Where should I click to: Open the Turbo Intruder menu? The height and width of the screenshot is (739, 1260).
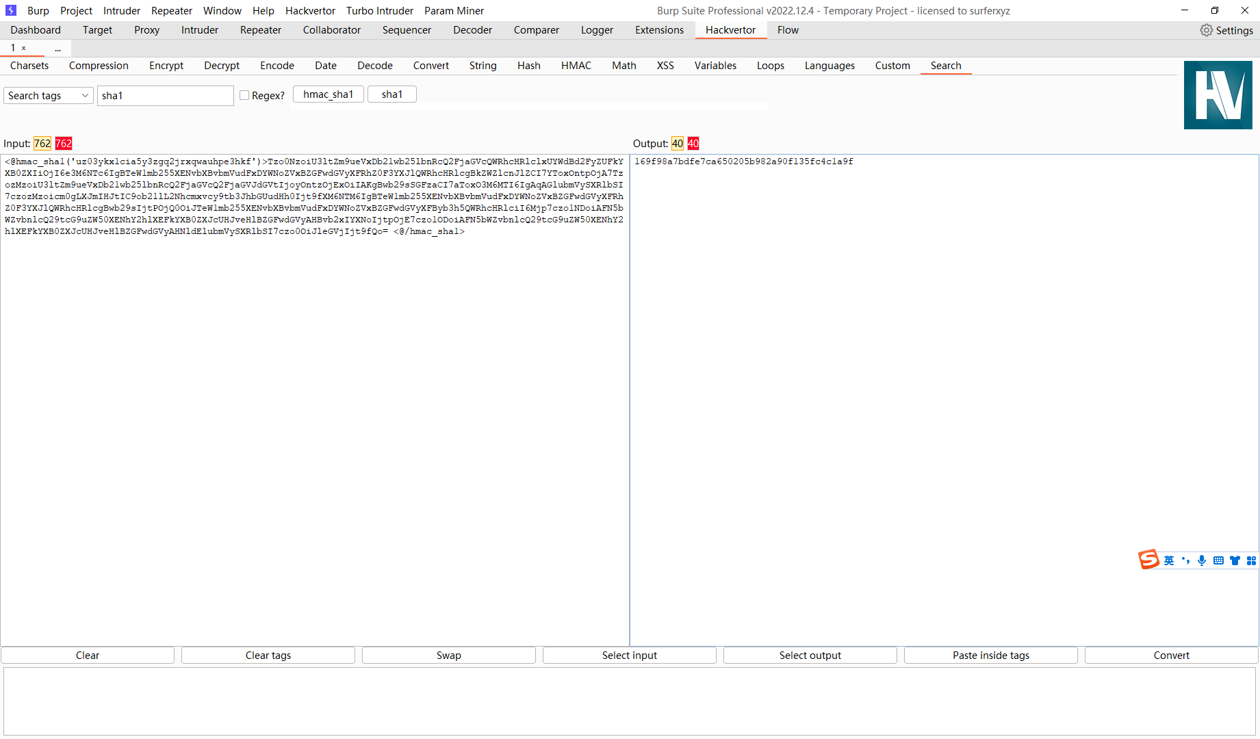(x=380, y=10)
